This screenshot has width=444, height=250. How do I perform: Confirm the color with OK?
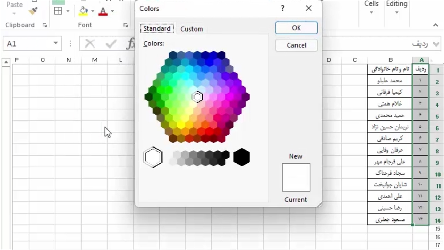(296, 28)
